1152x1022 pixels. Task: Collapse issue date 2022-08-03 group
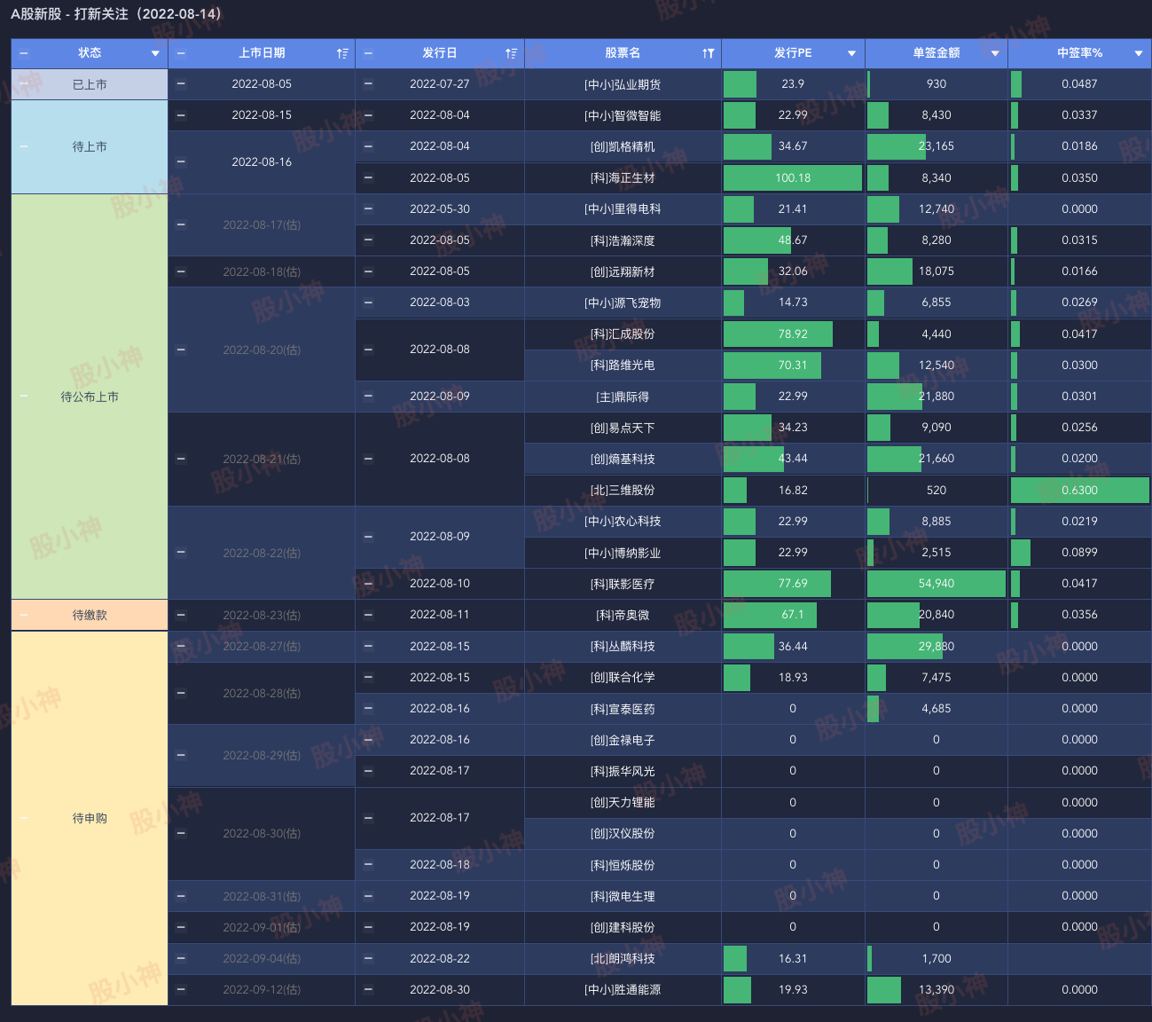tap(368, 303)
